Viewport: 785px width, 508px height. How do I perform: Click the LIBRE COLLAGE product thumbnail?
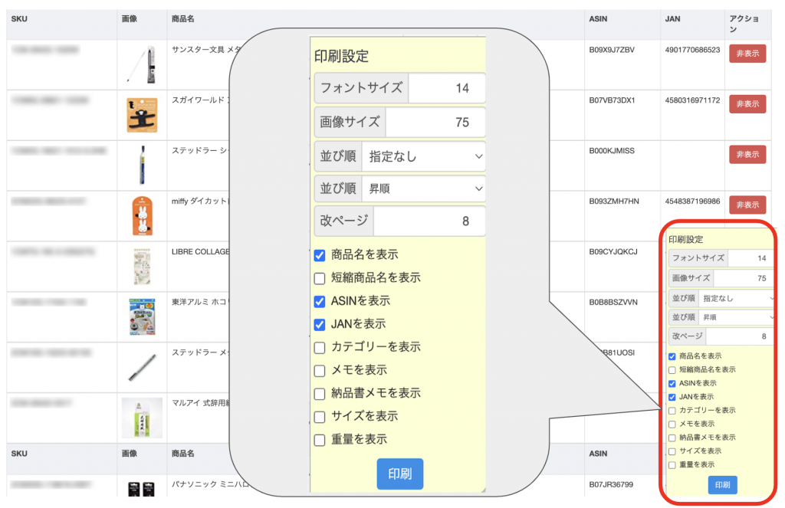(x=142, y=267)
